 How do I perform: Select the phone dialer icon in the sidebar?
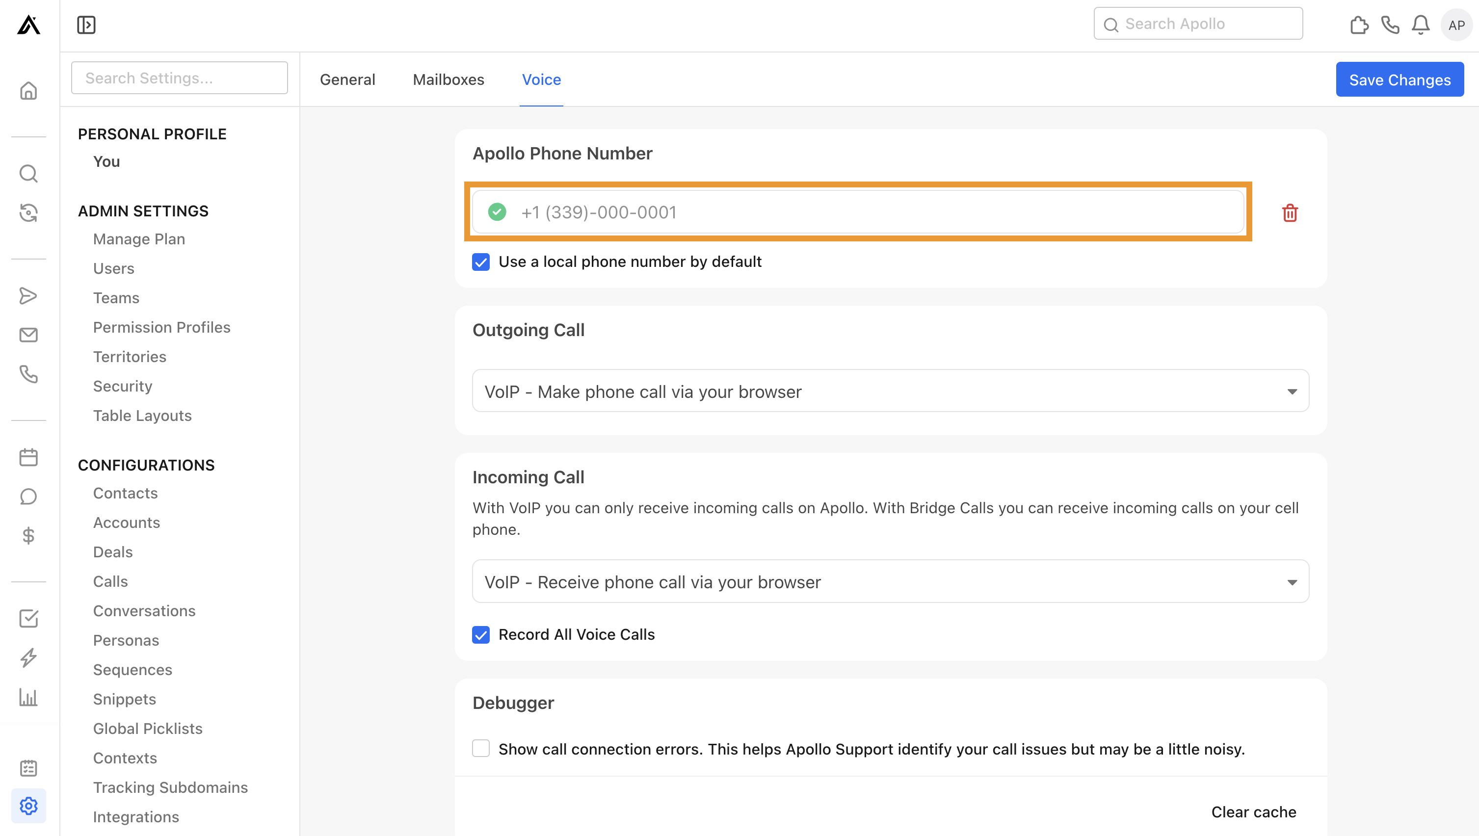tap(28, 374)
